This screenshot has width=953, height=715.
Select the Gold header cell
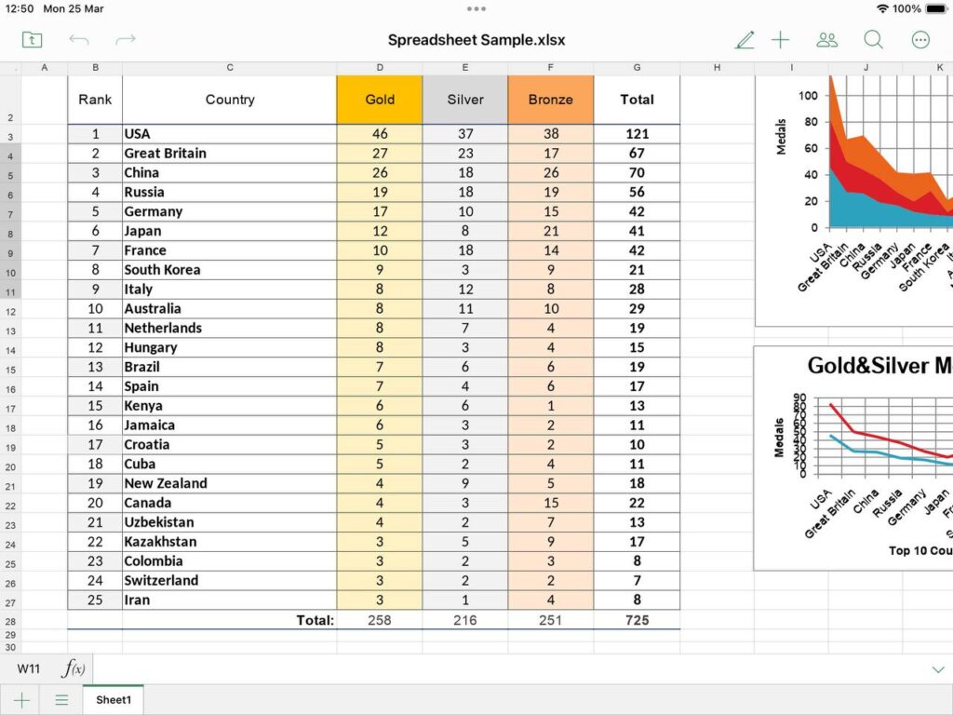tap(380, 100)
